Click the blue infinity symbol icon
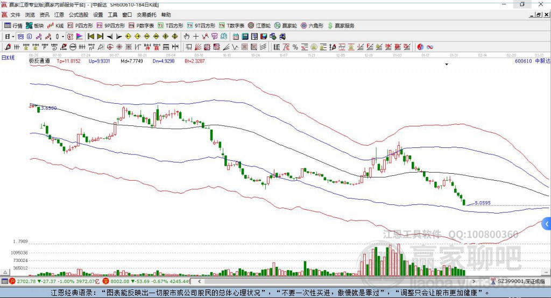Viewport: 551px width, 298px height. click(430, 47)
